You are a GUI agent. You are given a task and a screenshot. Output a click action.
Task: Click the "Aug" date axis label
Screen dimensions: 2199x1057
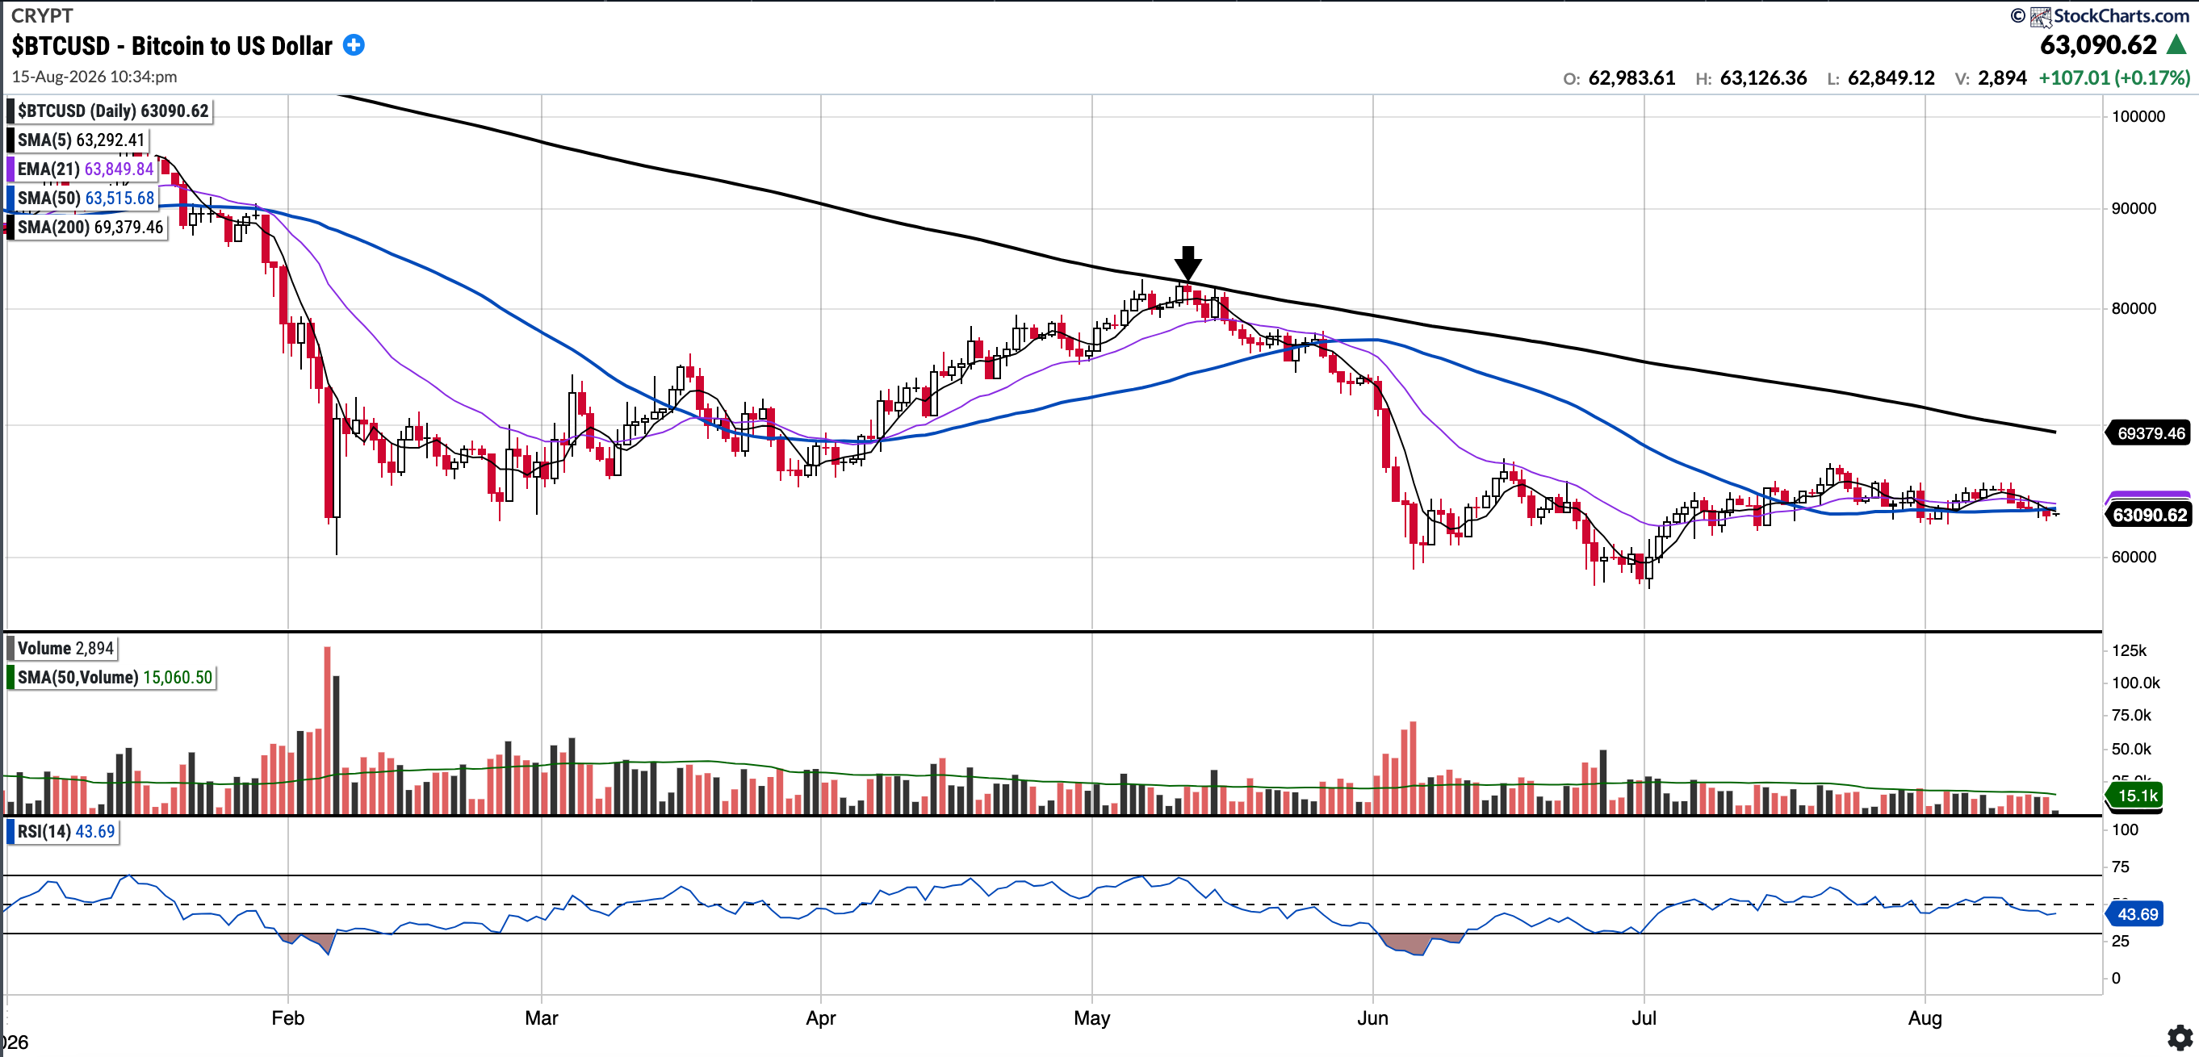(x=1925, y=1017)
